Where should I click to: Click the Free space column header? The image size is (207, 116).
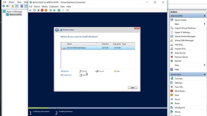(x=115, y=44)
